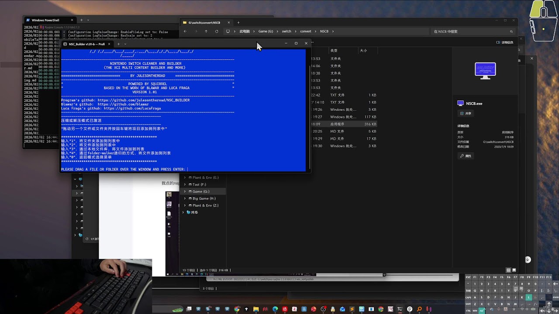This screenshot has height=314, width=559.
Task: Open Zotero red Z icon in taskbar
Action: pyautogui.click(x=294, y=309)
